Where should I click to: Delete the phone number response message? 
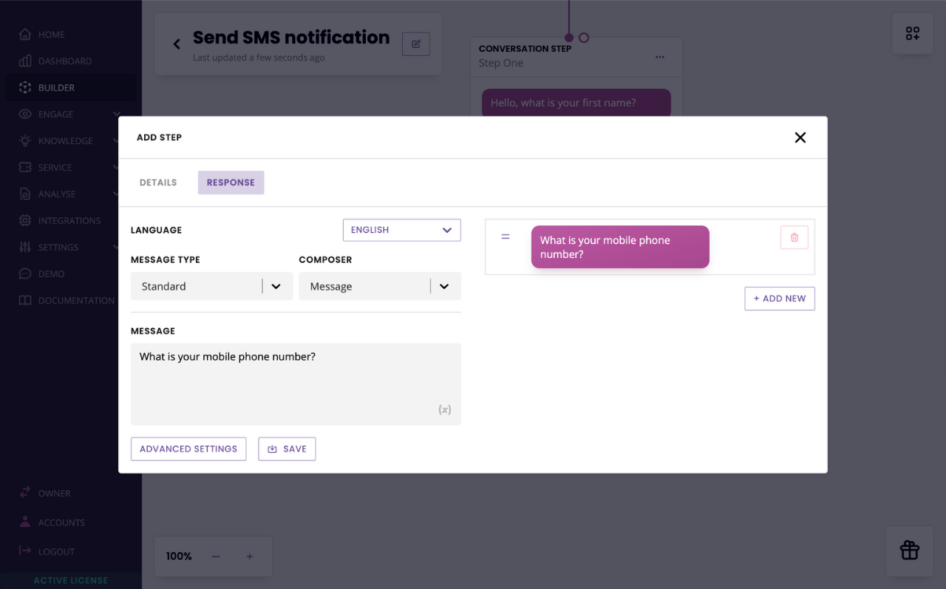coord(794,237)
